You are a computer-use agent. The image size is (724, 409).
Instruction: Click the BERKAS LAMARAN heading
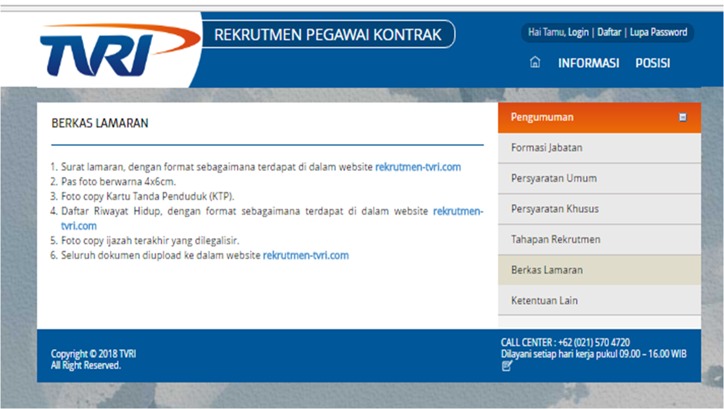coord(100,123)
